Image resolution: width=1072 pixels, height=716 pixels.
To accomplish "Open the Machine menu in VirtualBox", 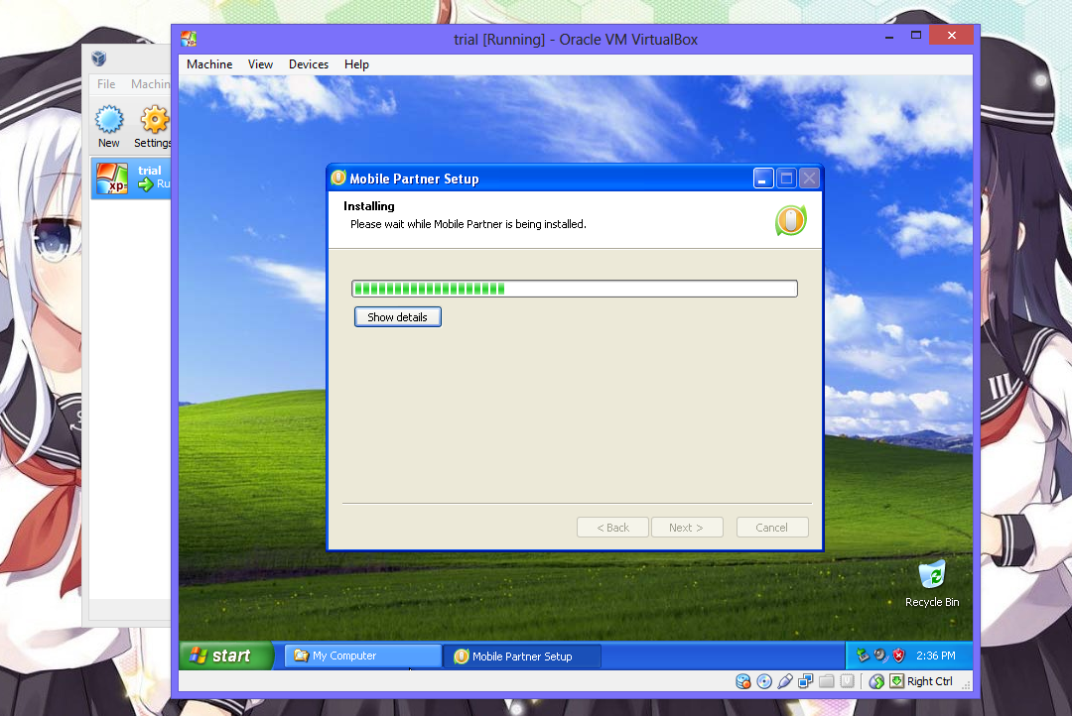I will 209,63.
